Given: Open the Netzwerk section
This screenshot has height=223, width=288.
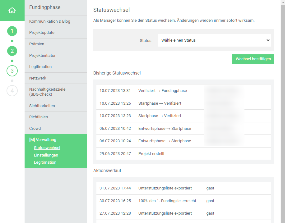Looking at the screenshot, I should [x=38, y=78].
